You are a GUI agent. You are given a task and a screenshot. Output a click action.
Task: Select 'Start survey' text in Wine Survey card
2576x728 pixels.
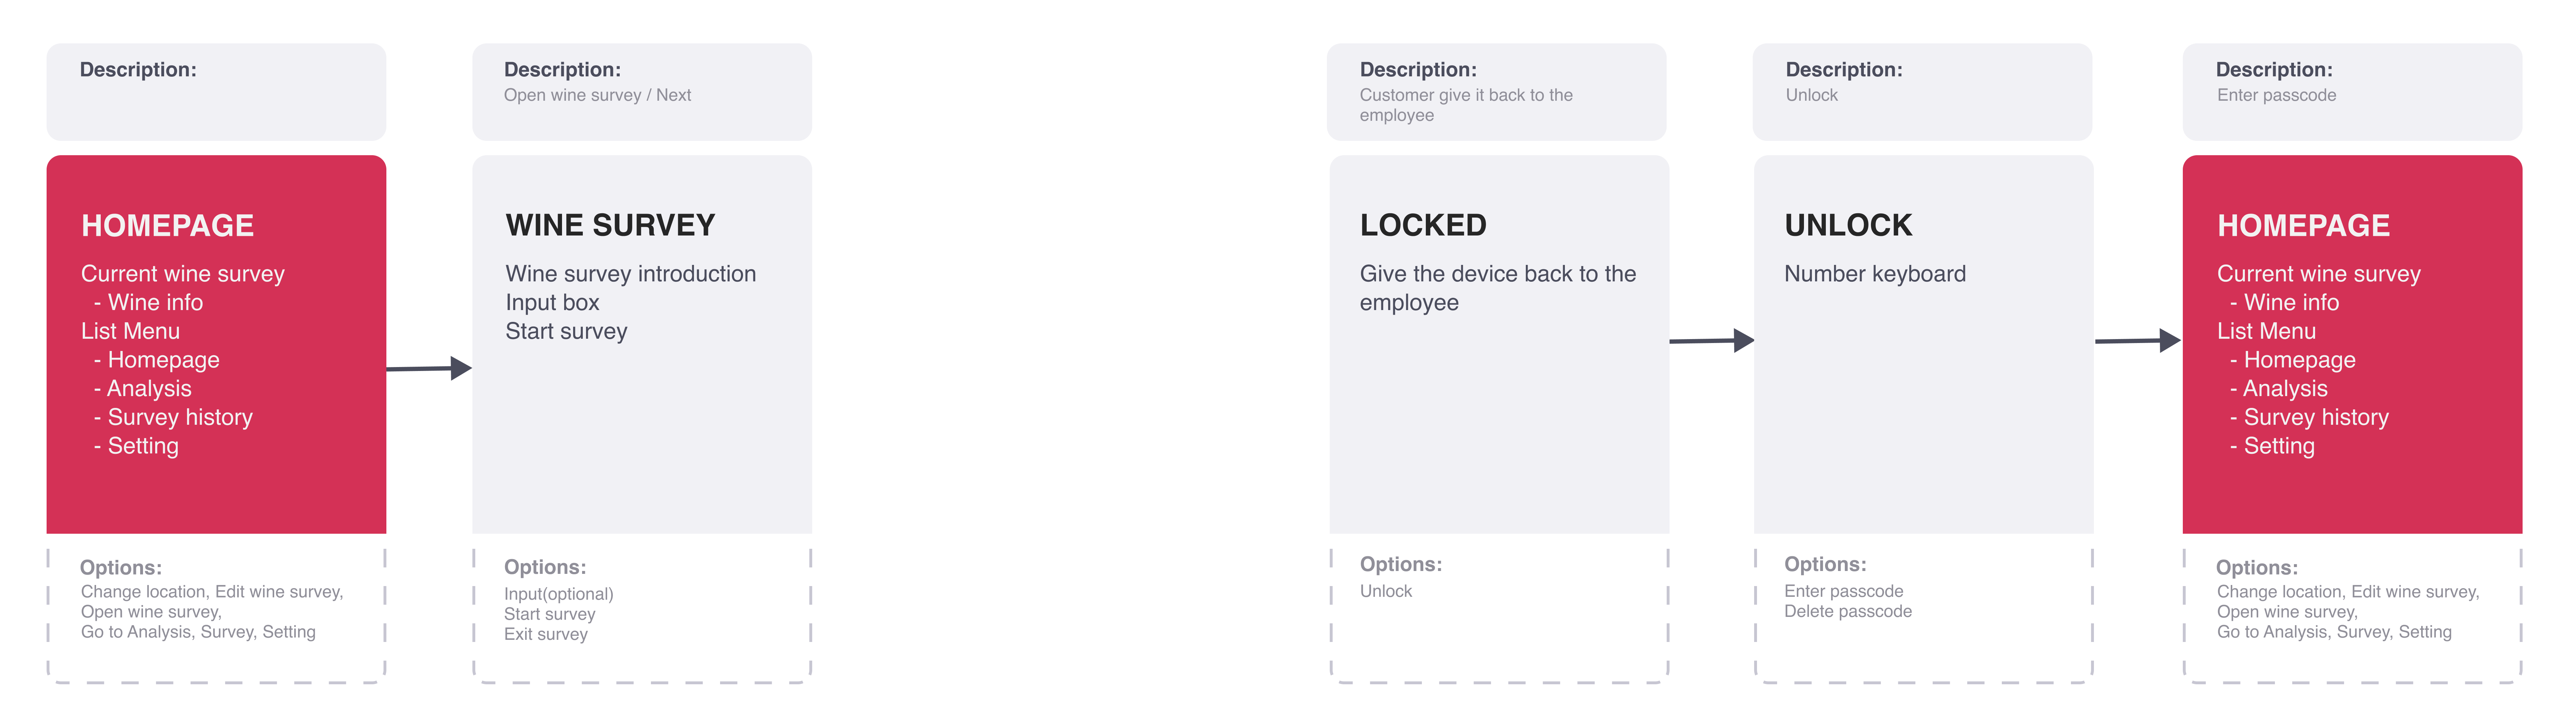tap(566, 331)
